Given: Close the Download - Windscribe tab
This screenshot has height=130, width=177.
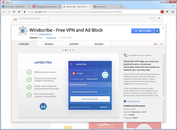Looking at the screenshot, I should click(x=29, y=6).
